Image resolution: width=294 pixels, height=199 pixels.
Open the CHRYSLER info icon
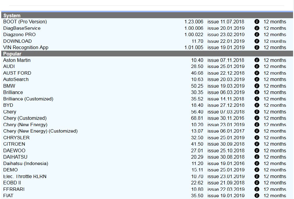point(257,137)
